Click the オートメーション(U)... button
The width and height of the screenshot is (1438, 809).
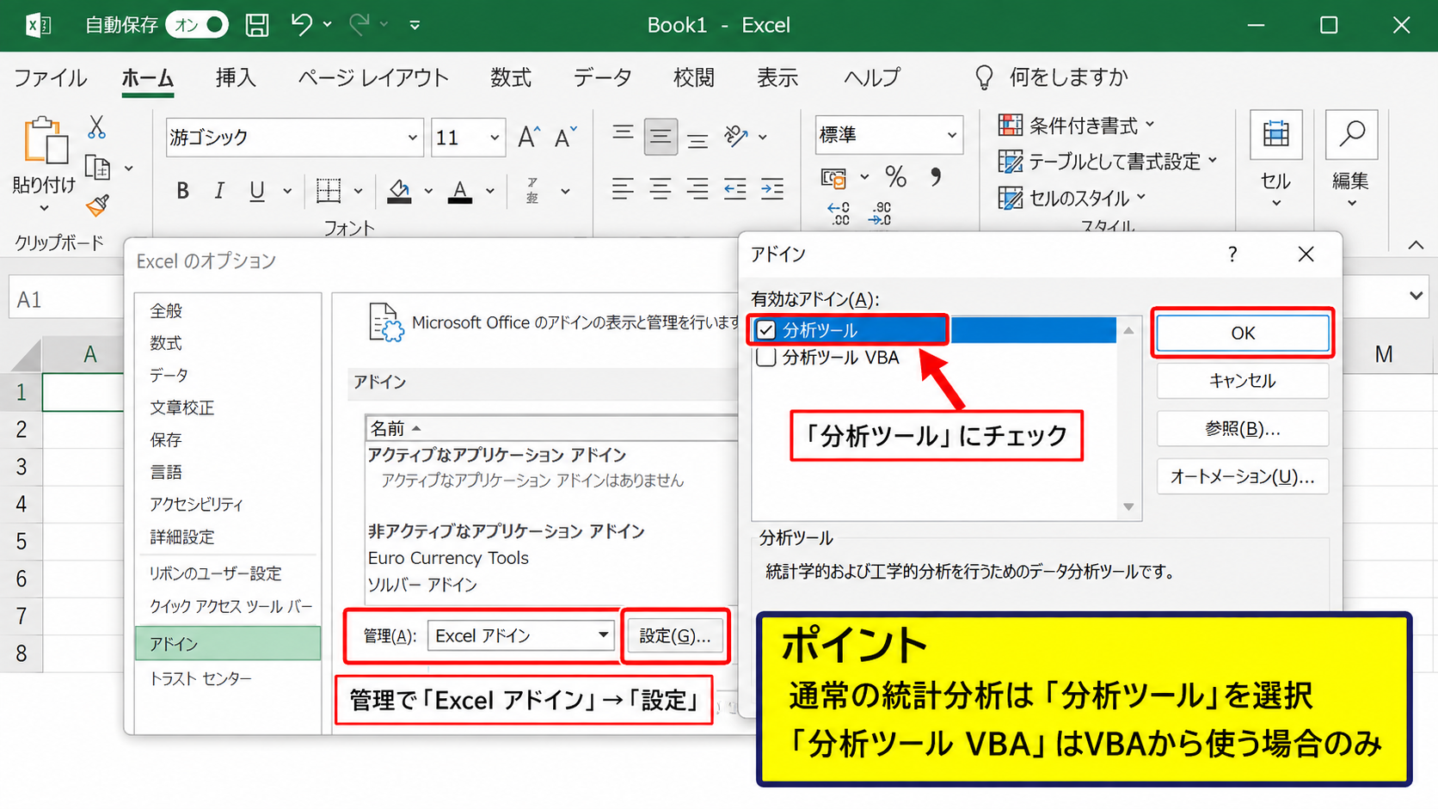pos(1243,477)
